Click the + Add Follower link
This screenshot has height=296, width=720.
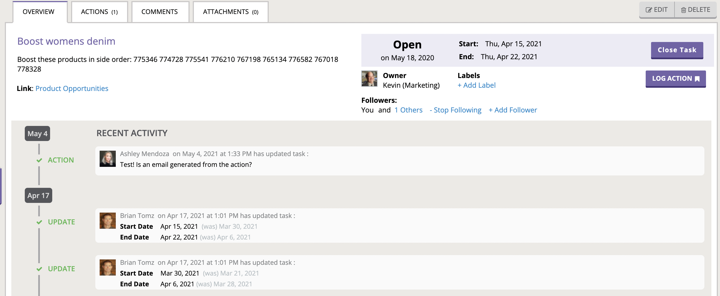[x=513, y=110]
